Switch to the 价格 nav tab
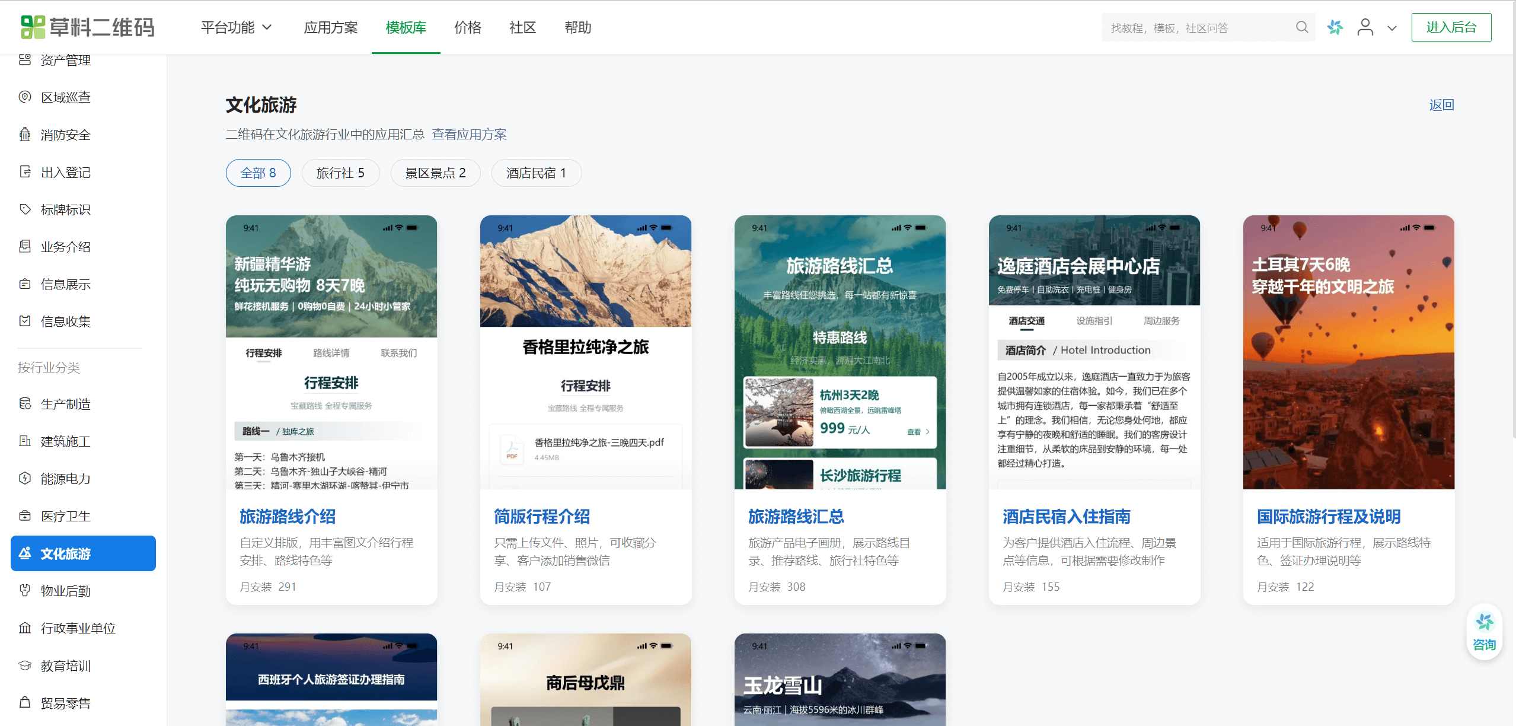Screen dimensions: 1516x726 (467, 28)
